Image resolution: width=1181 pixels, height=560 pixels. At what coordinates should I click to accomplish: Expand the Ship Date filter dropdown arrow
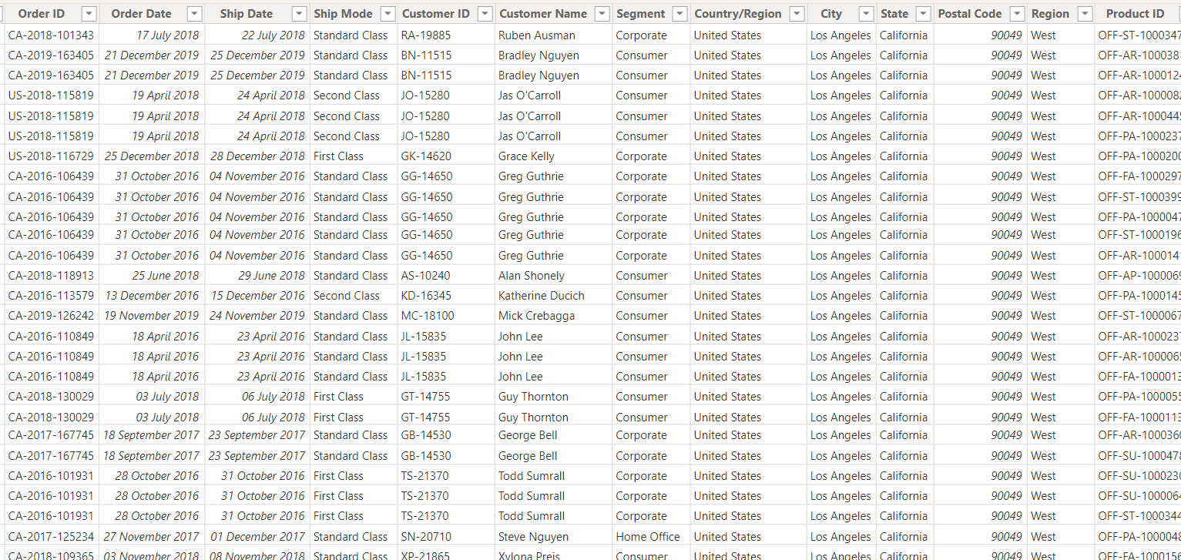(300, 14)
